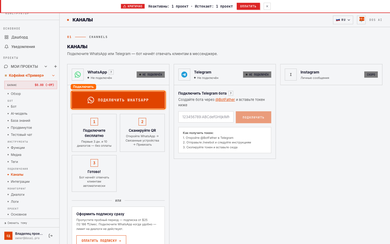Open Медиа in sidebar
The height and width of the screenshot is (244, 390).
pos(16,155)
